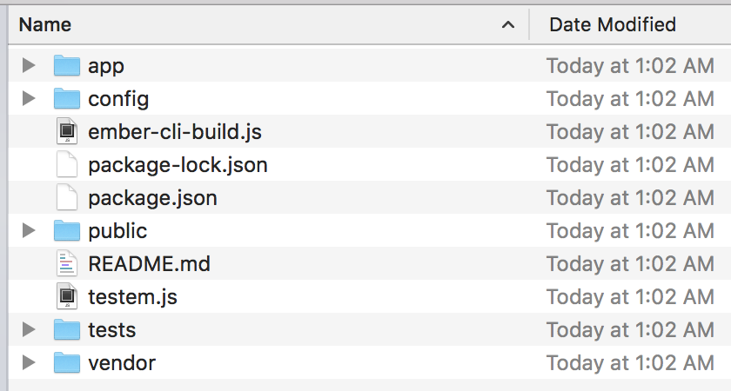
Task: Click the package-lock.json file icon
Action: pos(67,164)
